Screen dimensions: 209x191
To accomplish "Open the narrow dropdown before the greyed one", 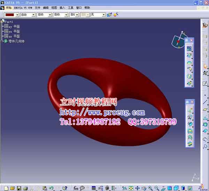I will coord(77,15).
